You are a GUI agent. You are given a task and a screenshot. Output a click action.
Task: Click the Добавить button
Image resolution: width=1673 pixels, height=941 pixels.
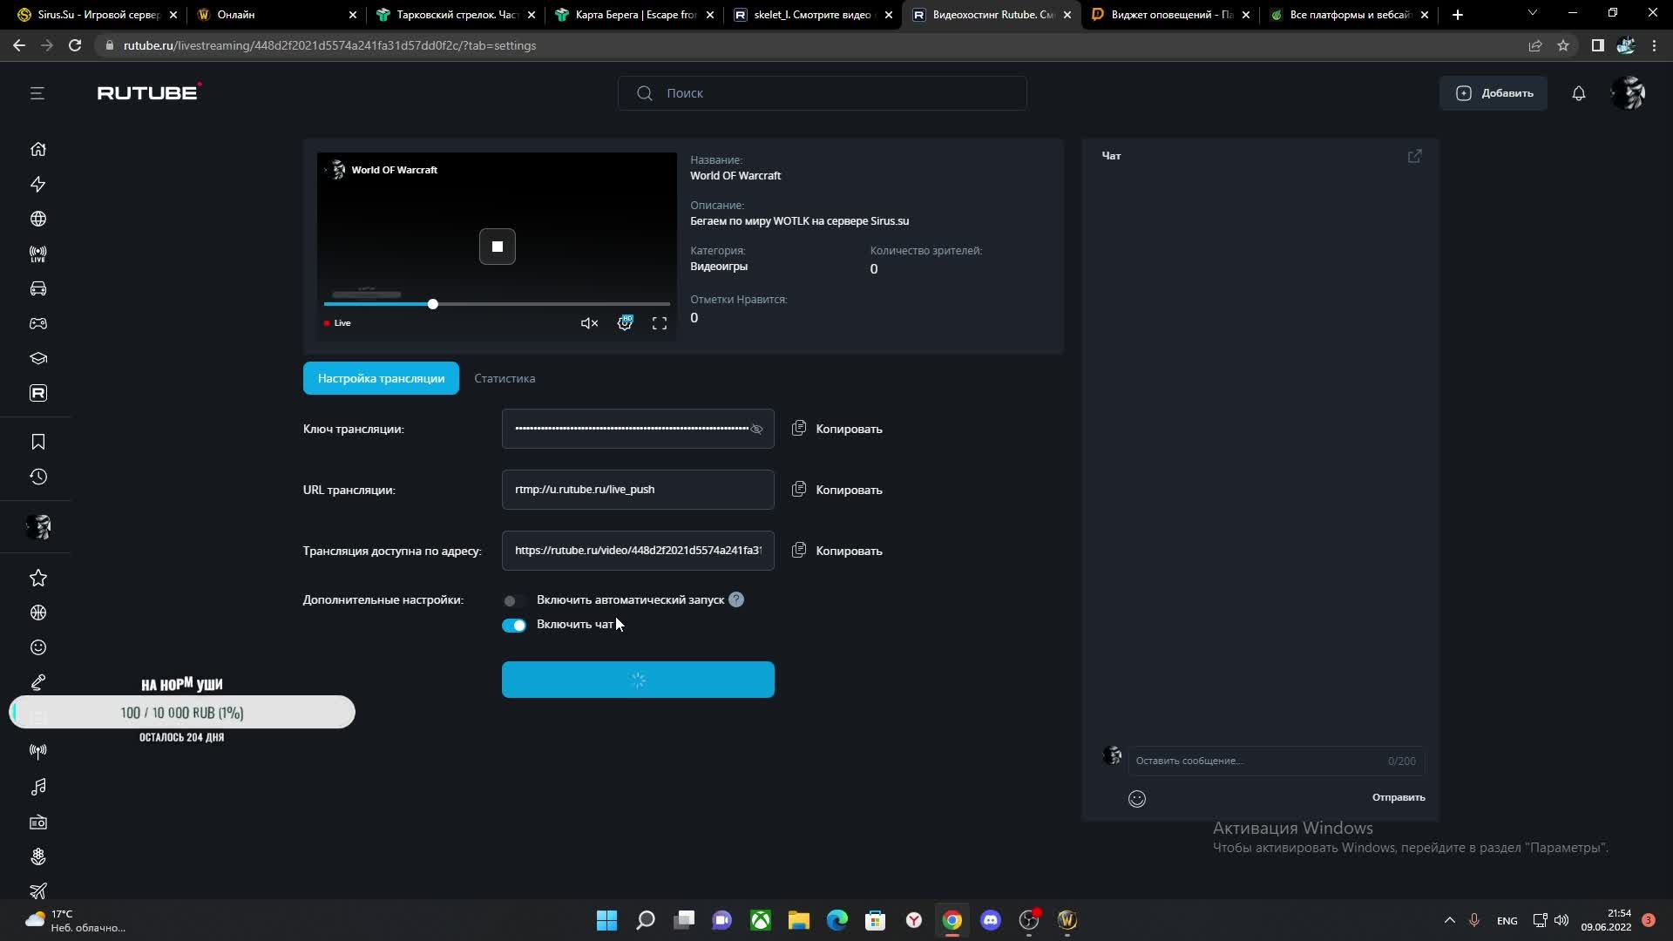coord(1494,93)
